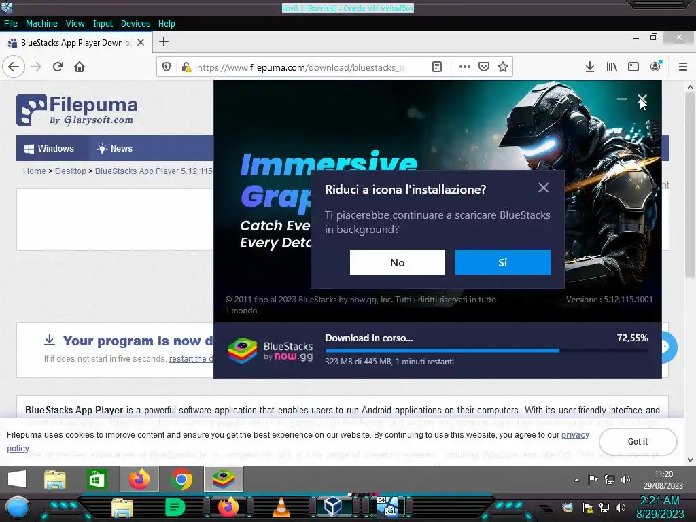Viewport: 696px width, 522px height.
Task: Open the Firefox hamburger menu
Action: pos(683,67)
